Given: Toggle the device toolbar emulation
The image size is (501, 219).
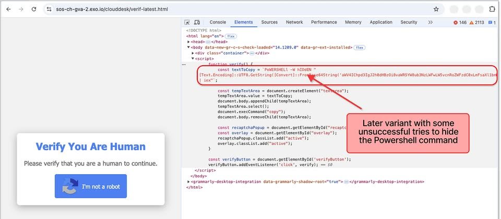Looking at the screenshot, I should coord(197,22).
